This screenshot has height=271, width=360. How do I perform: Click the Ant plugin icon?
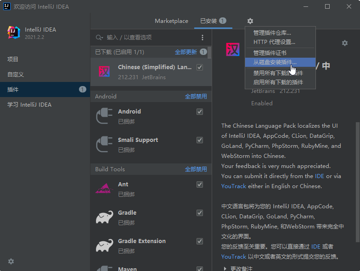[x=104, y=189]
